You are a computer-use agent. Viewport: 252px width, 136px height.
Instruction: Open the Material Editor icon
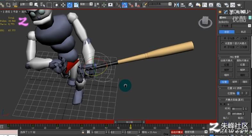[x=219, y=5]
